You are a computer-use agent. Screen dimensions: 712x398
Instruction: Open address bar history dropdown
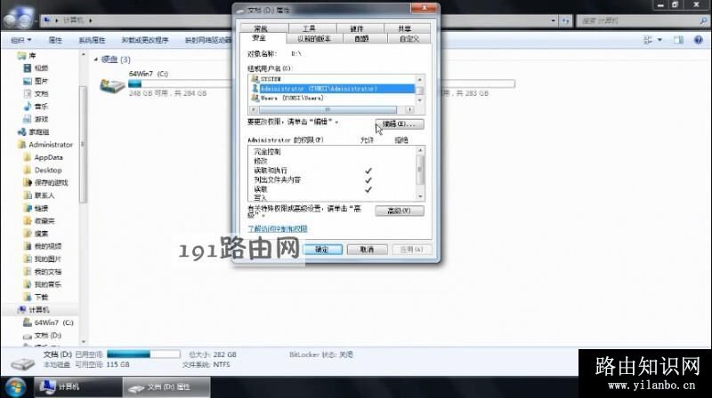[x=553, y=20]
